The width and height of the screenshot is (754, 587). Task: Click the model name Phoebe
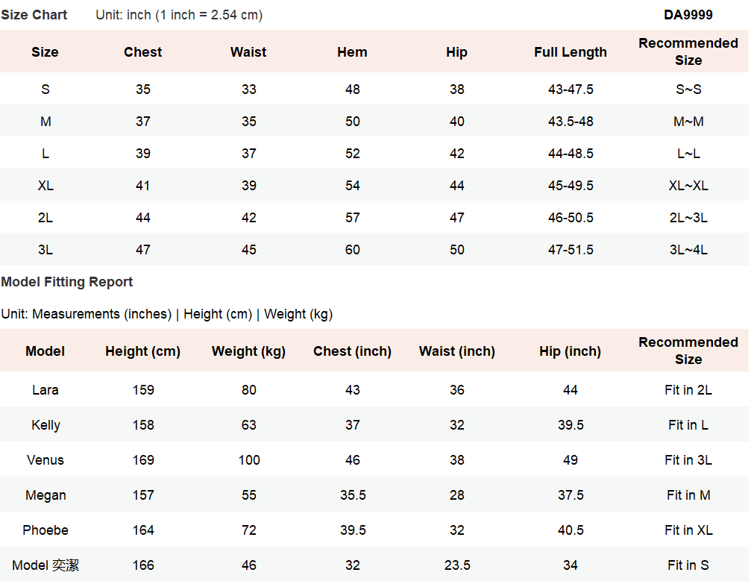(x=45, y=530)
